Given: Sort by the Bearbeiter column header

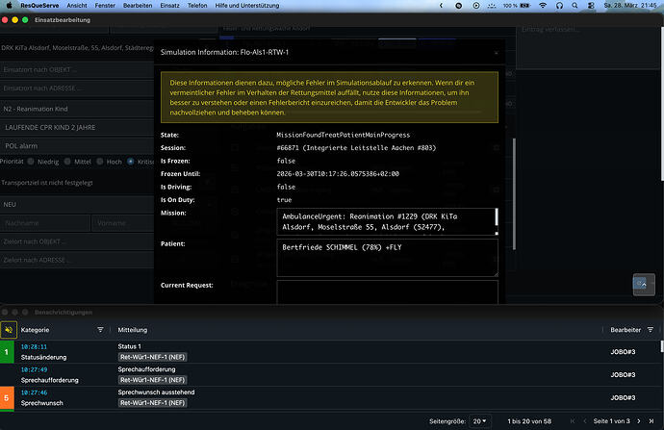Looking at the screenshot, I should click(x=626, y=330).
